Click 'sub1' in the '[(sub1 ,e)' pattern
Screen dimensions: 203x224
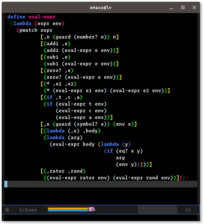[x=53, y=57]
